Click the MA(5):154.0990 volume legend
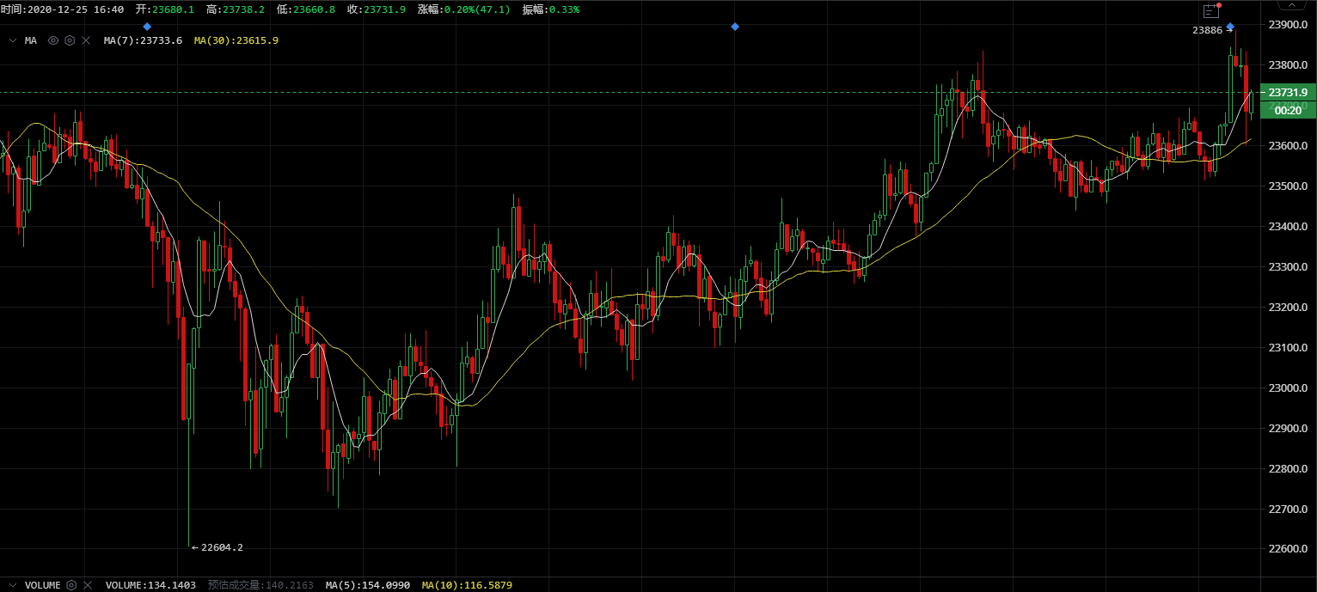1317x592 pixels. (x=367, y=585)
